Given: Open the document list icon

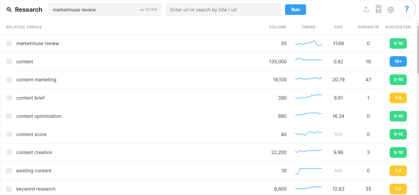Looking at the screenshot, I should point(378,9).
